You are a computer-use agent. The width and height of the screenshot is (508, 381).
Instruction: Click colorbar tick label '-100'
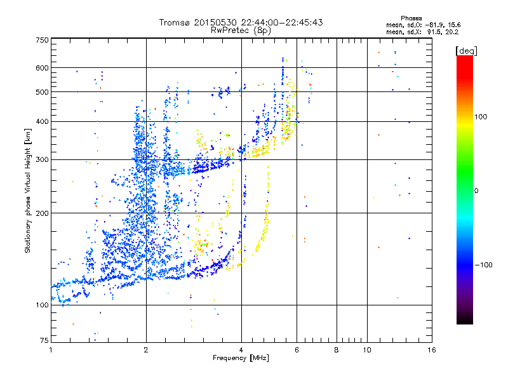tap(483, 265)
